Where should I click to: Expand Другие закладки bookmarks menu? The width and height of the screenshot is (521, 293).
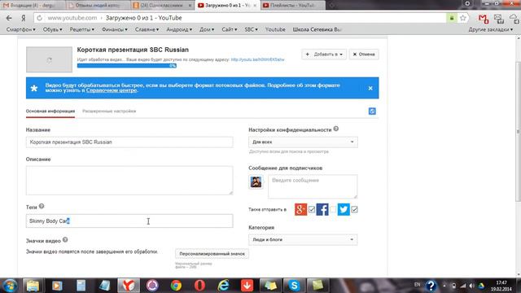tap(490, 29)
